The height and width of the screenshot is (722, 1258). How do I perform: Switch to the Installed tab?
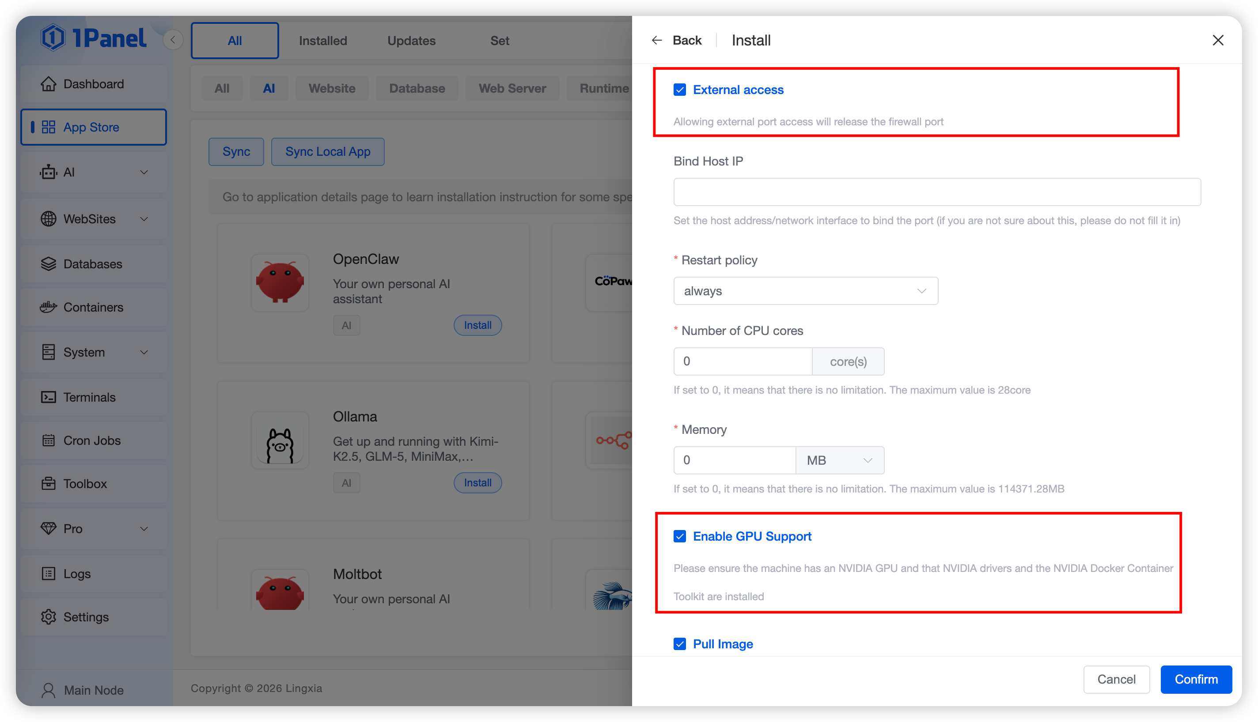tap(322, 41)
